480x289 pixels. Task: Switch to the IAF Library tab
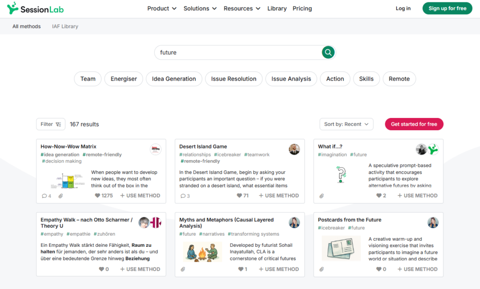[65, 26]
